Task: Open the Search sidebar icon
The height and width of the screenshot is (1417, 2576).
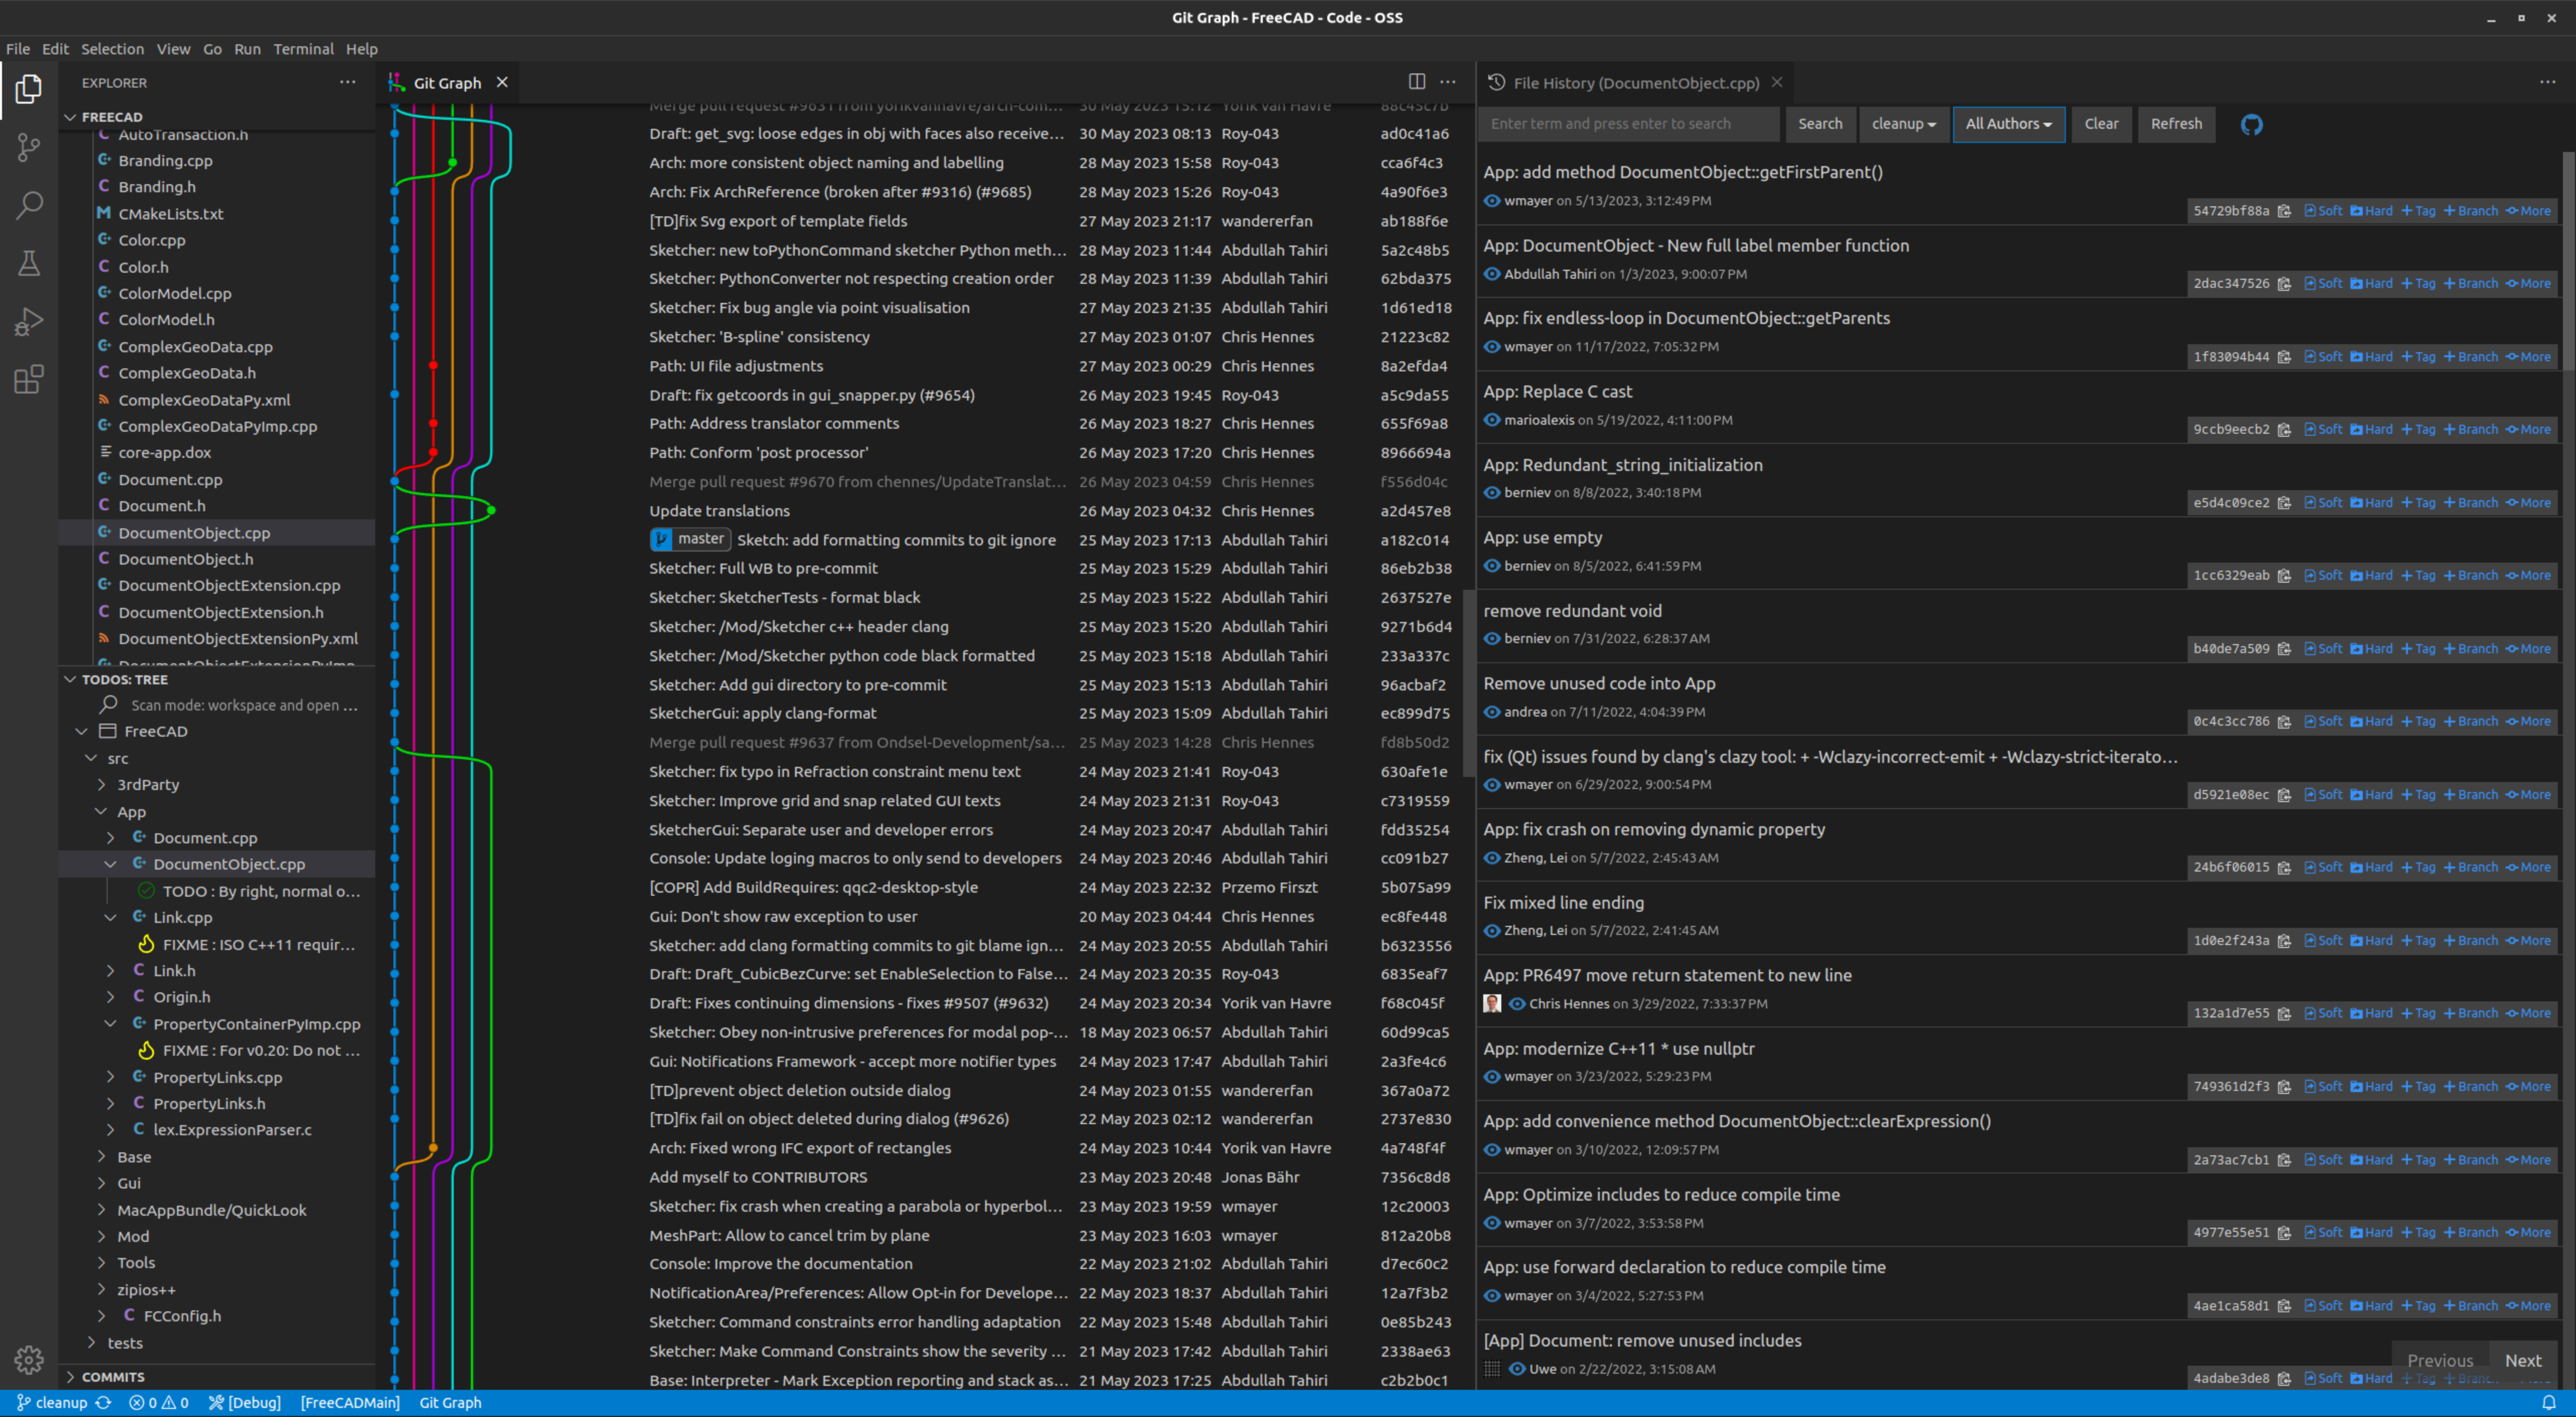Action: (29, 206)
